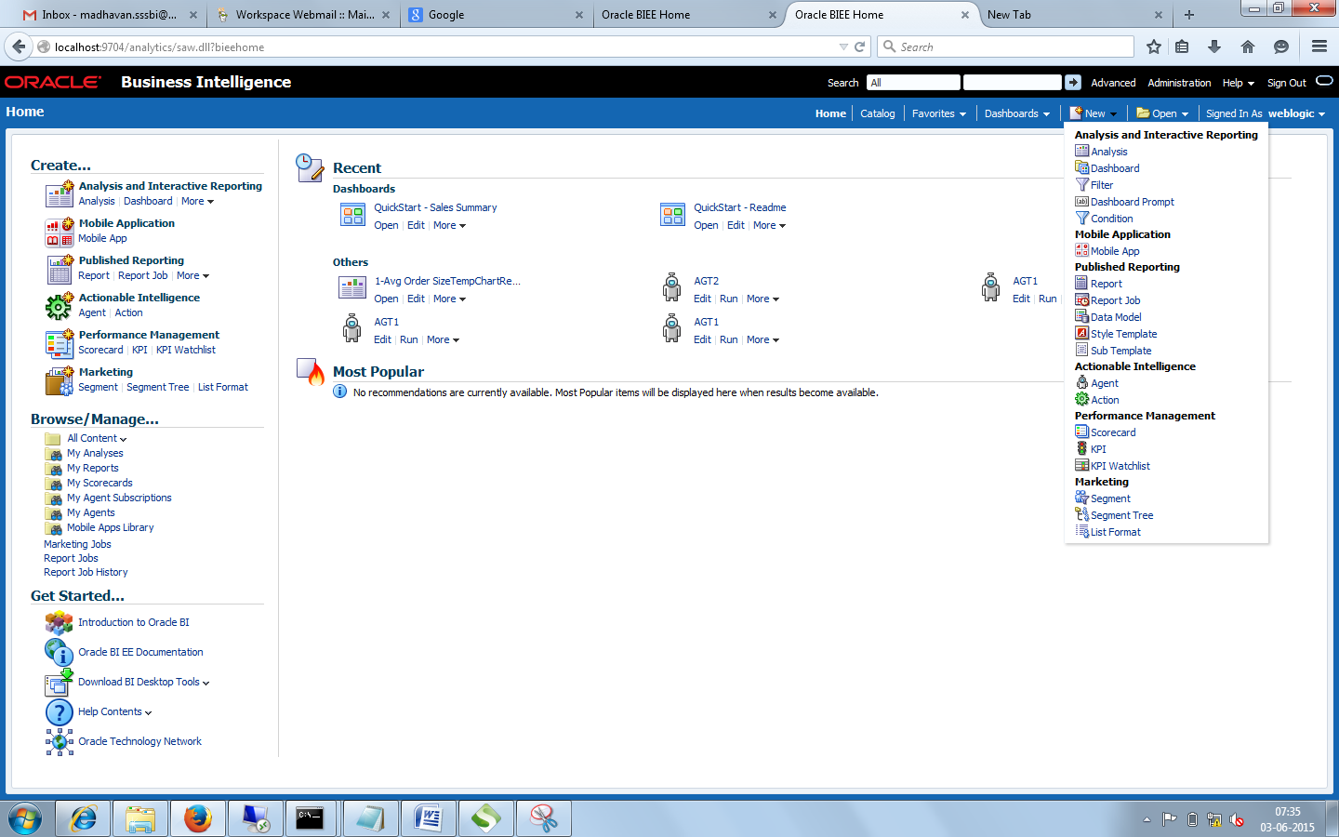Click the Segment icon in New menu
This screenshot has height=837, width=1339.
pos(1081,498)
